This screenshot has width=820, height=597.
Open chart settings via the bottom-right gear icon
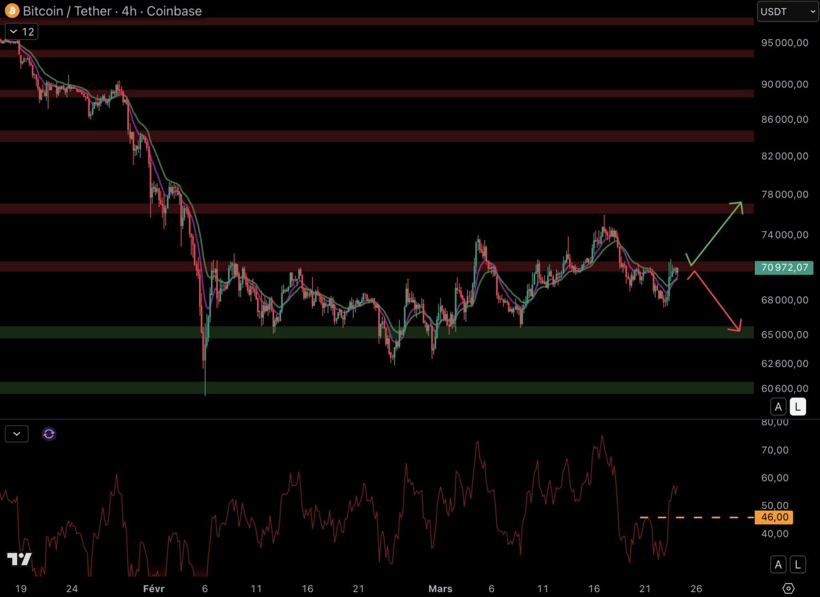click(788, 588)
